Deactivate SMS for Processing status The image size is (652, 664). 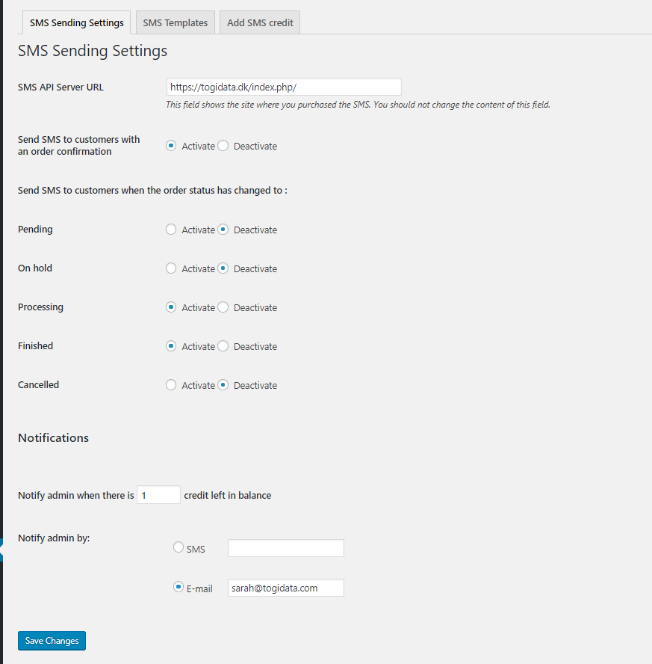tap(223, 307)
